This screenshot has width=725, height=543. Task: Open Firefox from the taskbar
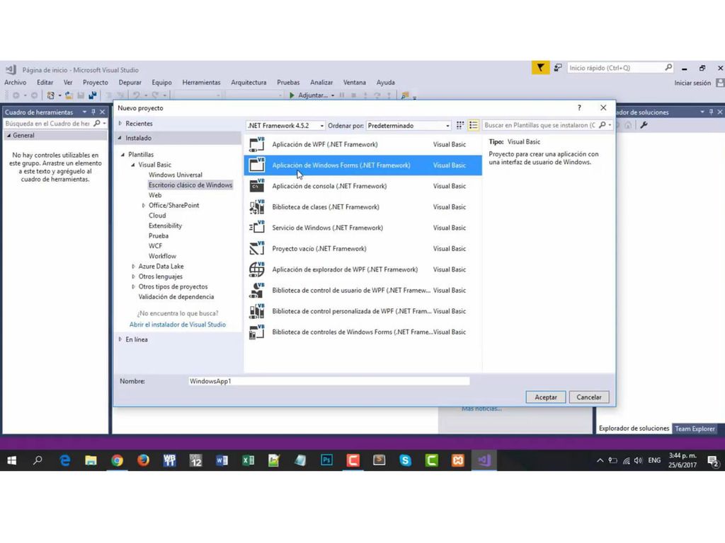[143, 460]
